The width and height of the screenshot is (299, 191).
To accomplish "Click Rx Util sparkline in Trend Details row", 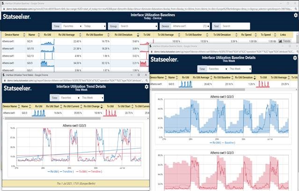I will pyautogui.click(x=38, y=113).
